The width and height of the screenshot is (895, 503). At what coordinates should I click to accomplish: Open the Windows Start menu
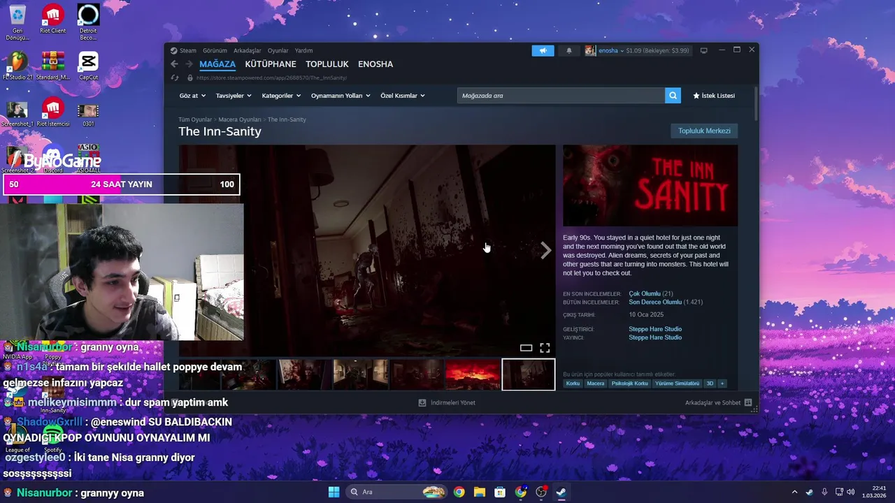click(x=334, y=492)
